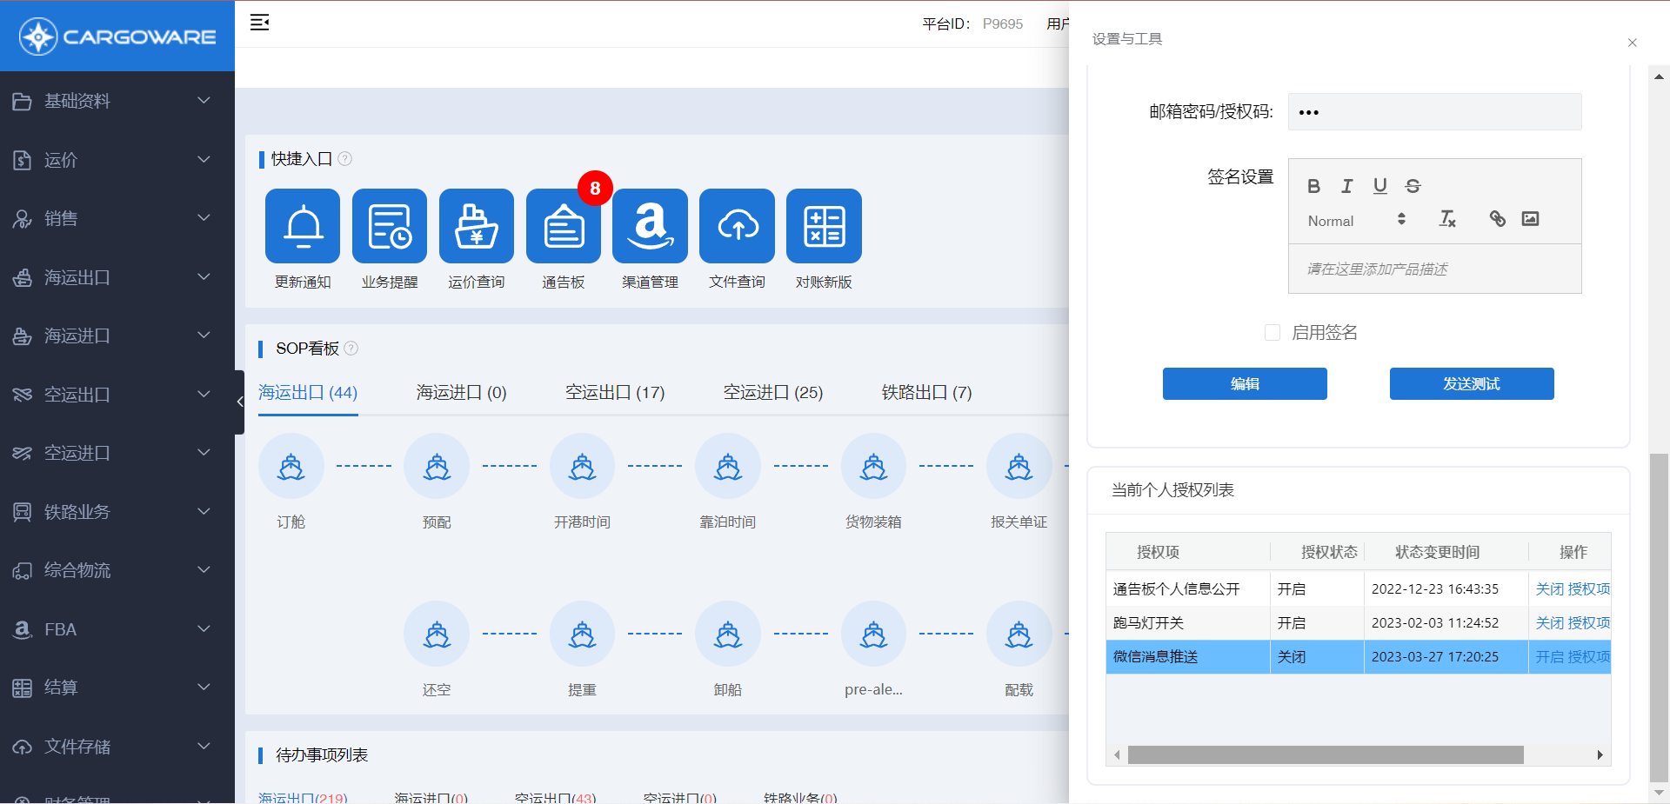Turn off 跑马灯开关 via 关闭 link
This screenshot has height=804, width=1670.
pos(1549,623)
